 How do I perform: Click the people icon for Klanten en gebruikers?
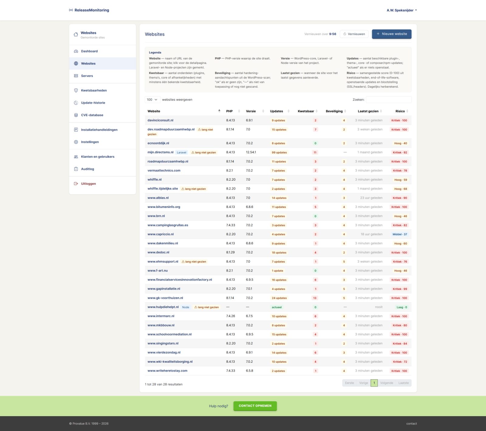[76, 157]
